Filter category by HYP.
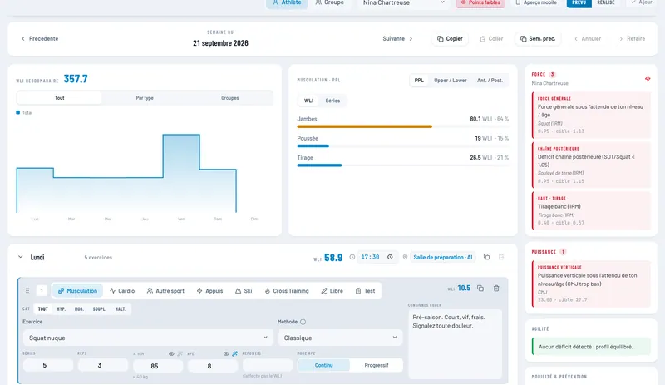The image size is (665, 385). click(62, 309)
